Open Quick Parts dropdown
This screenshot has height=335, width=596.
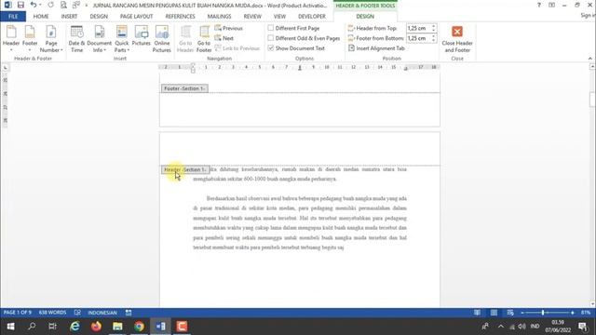pos(122,39)
